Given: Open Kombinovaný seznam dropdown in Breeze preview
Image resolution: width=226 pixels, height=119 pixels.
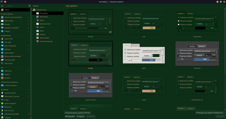Looking at the screenshot, I should [x=98, y=19].
